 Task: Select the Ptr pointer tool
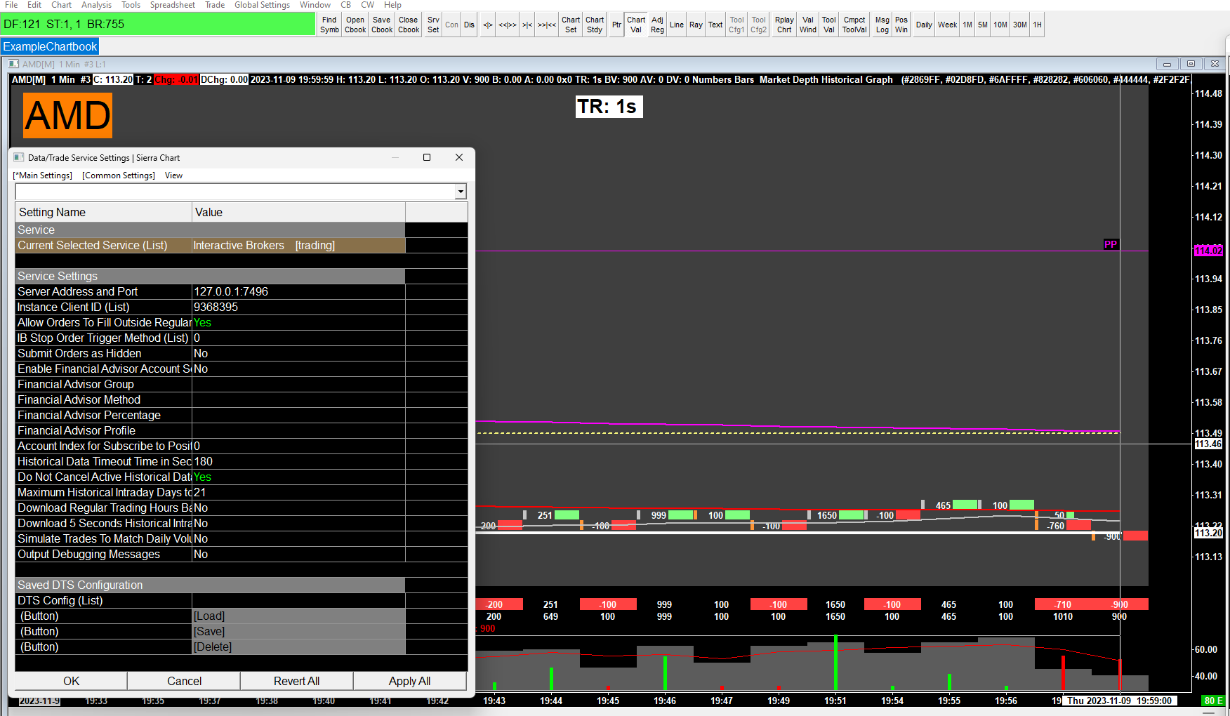pos(616,25)
